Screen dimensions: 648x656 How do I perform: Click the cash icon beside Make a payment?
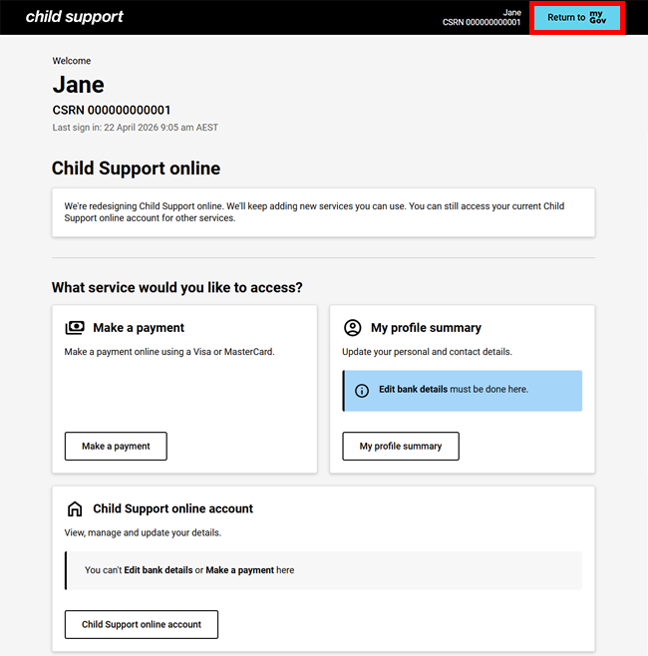(x=75, y=327)
